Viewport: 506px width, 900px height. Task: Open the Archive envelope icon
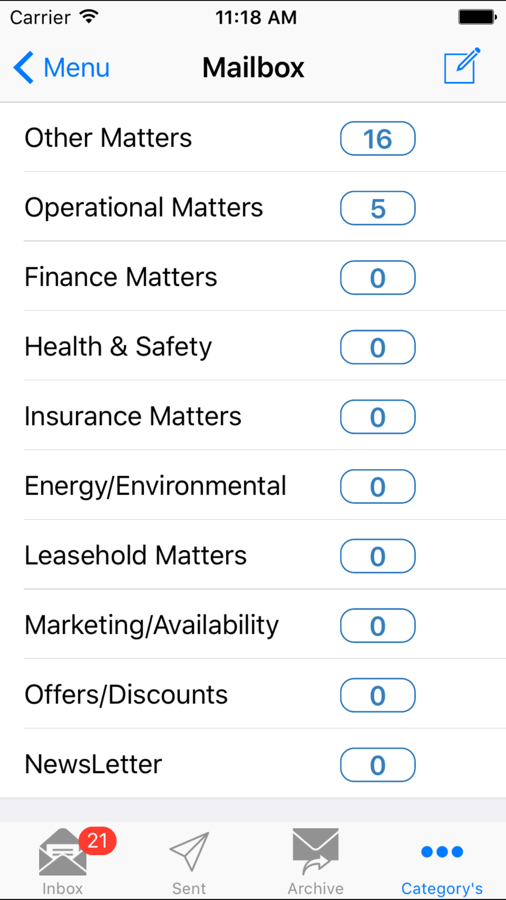coord(316,851)
